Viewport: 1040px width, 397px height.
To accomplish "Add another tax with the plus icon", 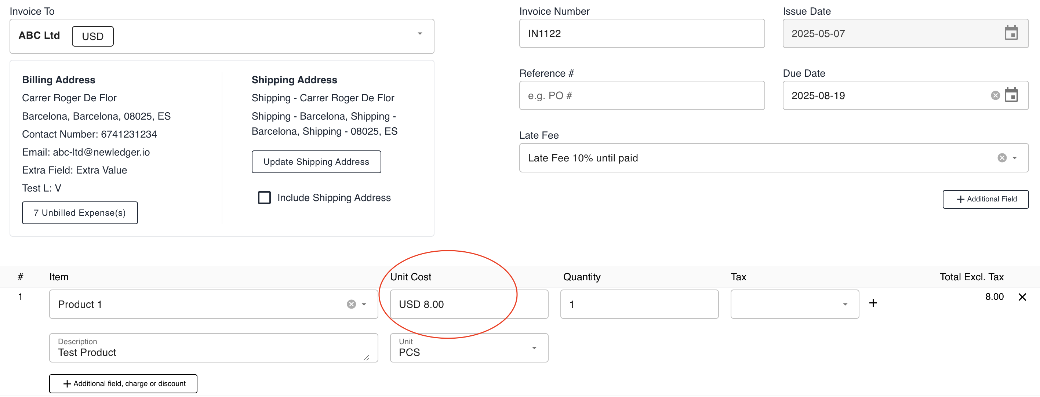I will tap(873, 303).
